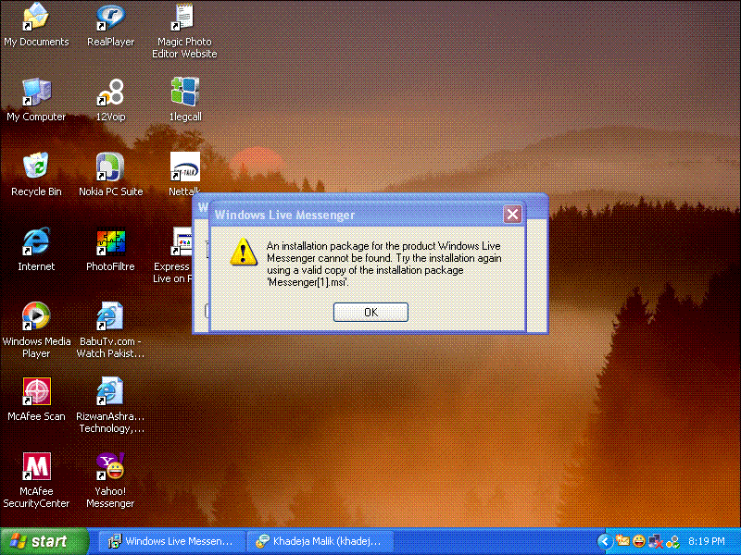Click the error message text mentioning Messenger[1].msi
The image size is (741, 555).
pyautogui.click(x=383, y=265)
